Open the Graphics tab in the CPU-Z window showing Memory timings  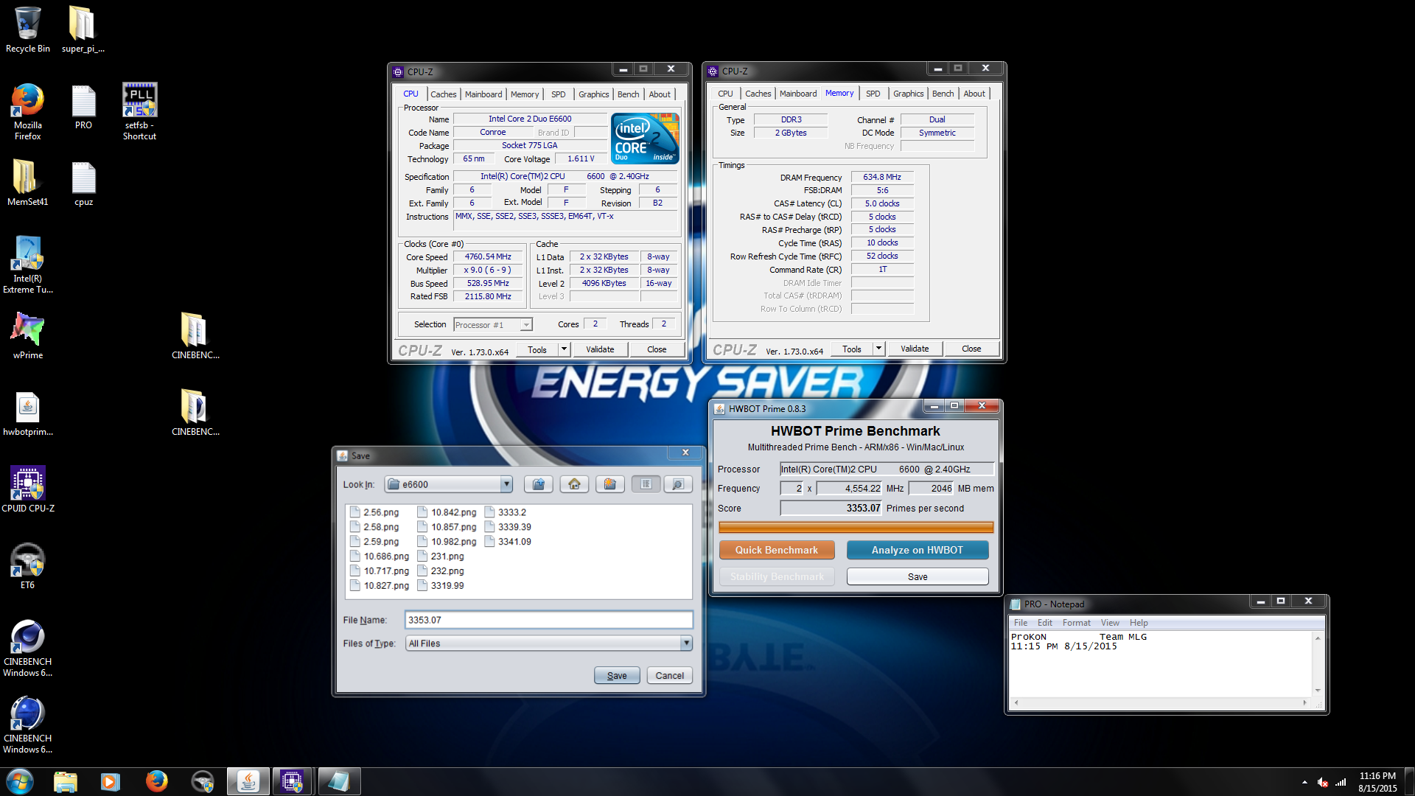pos(908,94)
